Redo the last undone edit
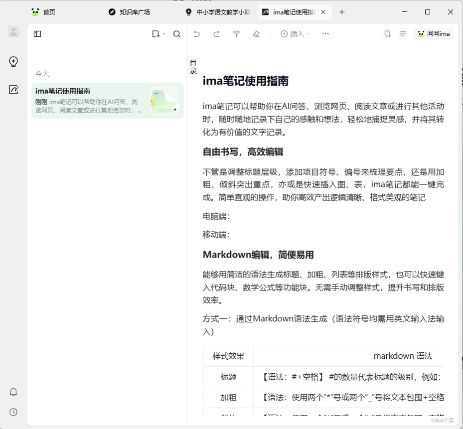Screen dimensions: 463x429 216,34
